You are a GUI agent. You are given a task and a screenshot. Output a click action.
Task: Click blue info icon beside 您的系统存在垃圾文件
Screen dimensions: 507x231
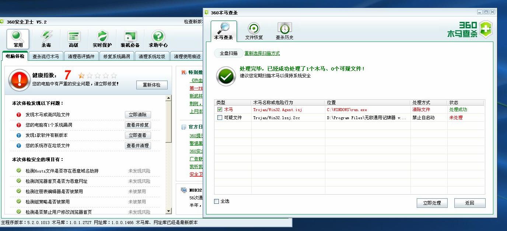(x=19, y=146)
